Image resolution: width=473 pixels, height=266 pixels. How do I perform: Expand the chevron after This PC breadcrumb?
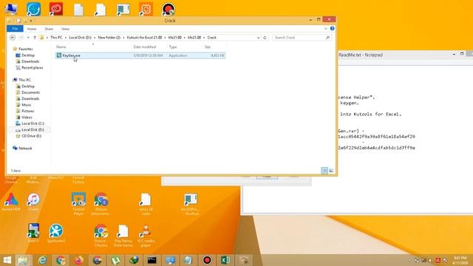pyautogui.click(x=66, y=38)
